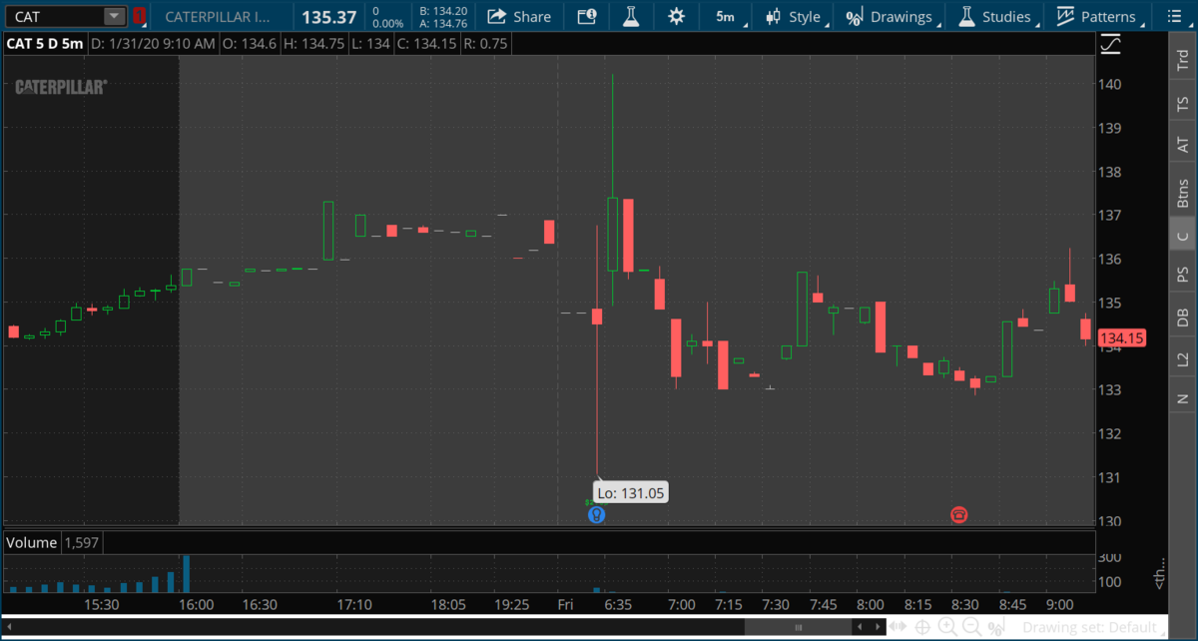Image resolution: width=1198 pixels, height=641 pixels.
Task: Select the PS side tab
Action: (1182, 274)
